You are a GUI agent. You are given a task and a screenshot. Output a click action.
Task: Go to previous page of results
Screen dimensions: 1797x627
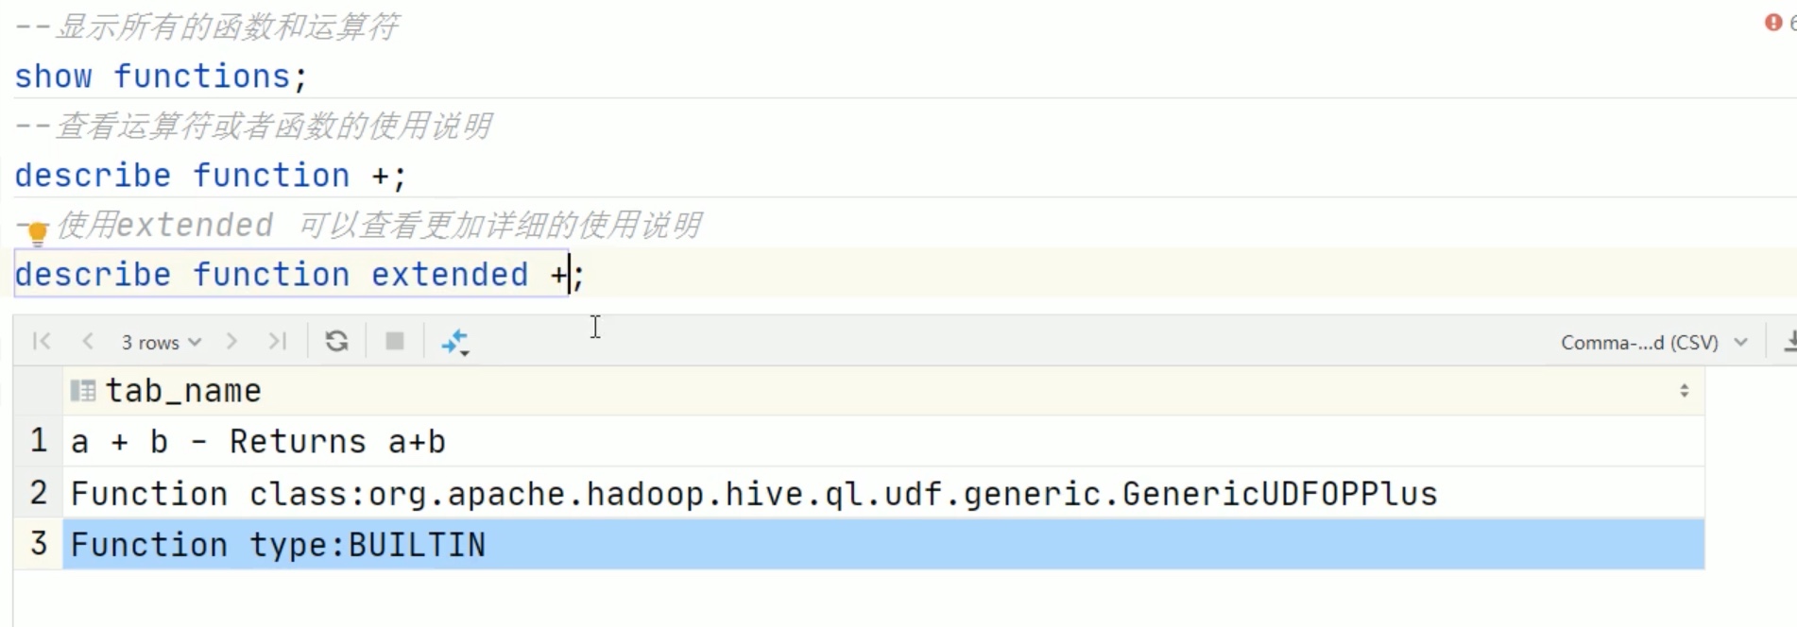tap(88, 341)
